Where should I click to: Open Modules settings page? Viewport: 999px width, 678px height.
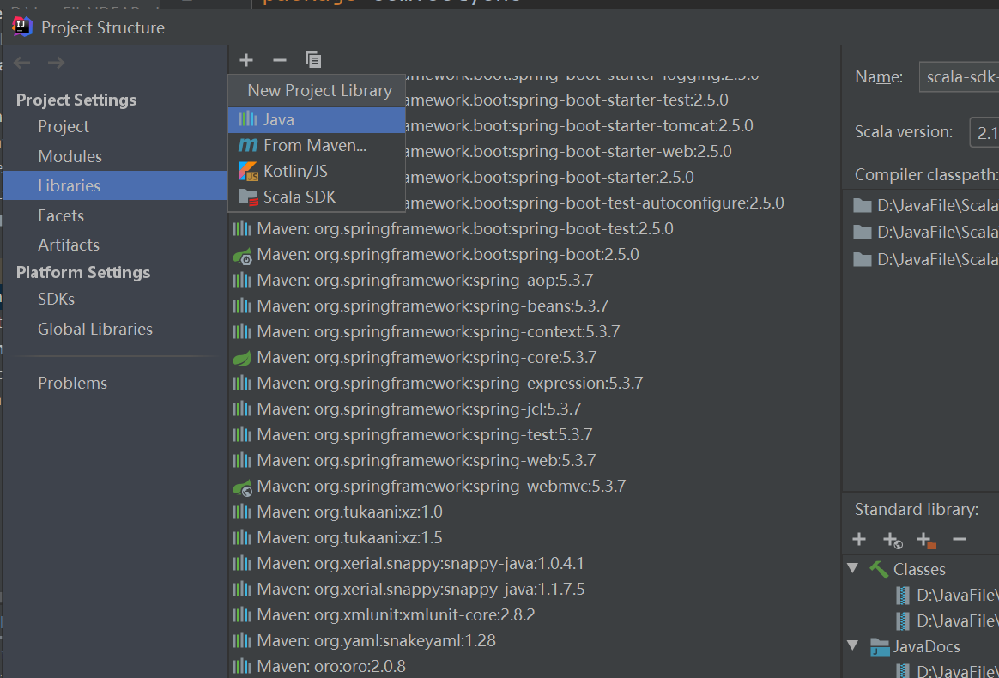[70, 156]
